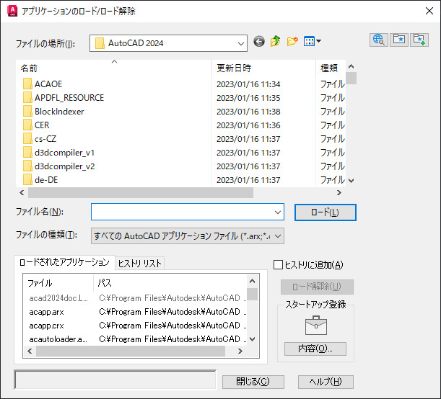Select acapp.crx in loaded applications

tap(47, 326)
